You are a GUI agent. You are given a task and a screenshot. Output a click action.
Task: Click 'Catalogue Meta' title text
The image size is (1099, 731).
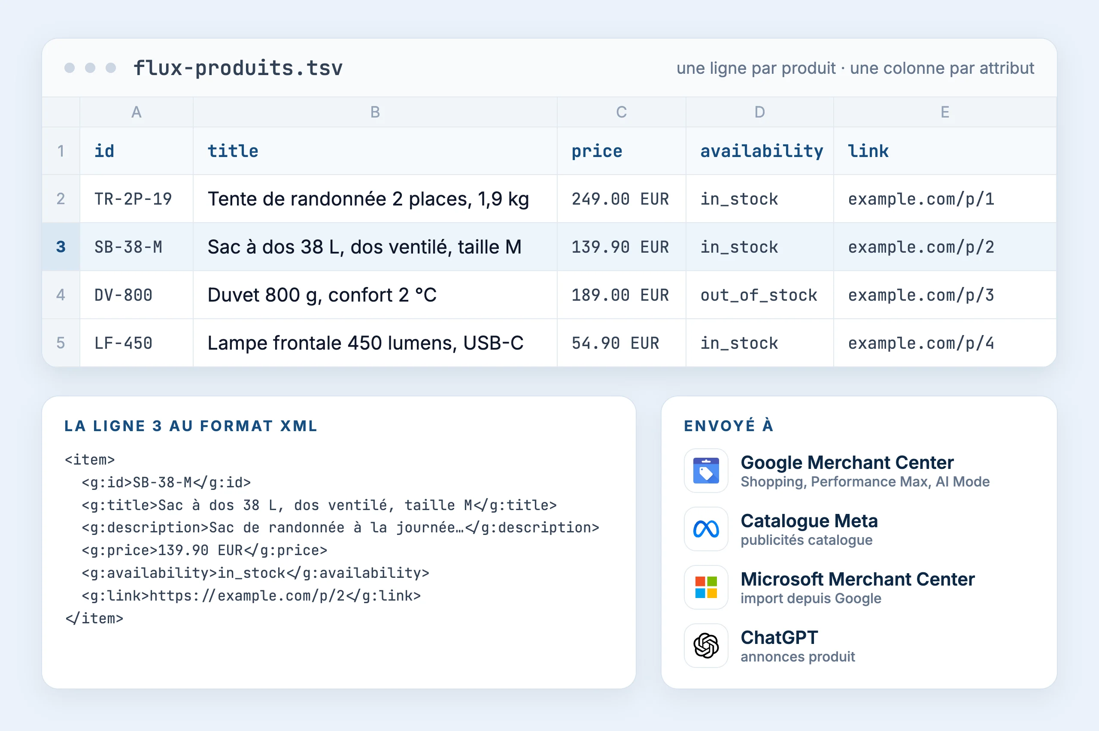coord(809,521)
